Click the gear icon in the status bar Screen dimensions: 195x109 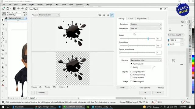pyautogui.click(x=3, y=102)
